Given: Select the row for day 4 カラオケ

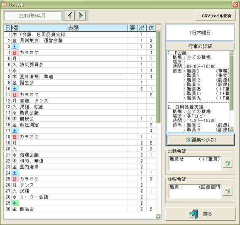Looking at the screenshot, I should (x=80, y=52).
